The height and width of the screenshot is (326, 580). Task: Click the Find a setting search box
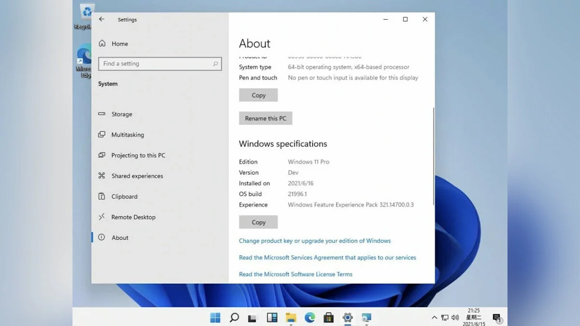155,64
